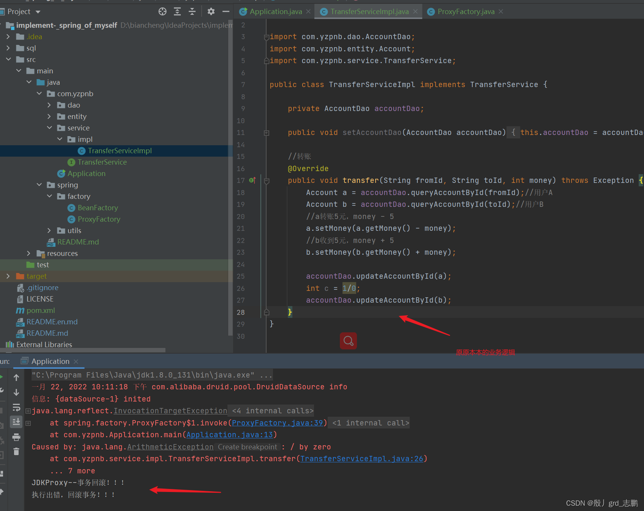Rerun Application with green run icon
Screen dimensions: 644x511
click(x=2, y=377)
